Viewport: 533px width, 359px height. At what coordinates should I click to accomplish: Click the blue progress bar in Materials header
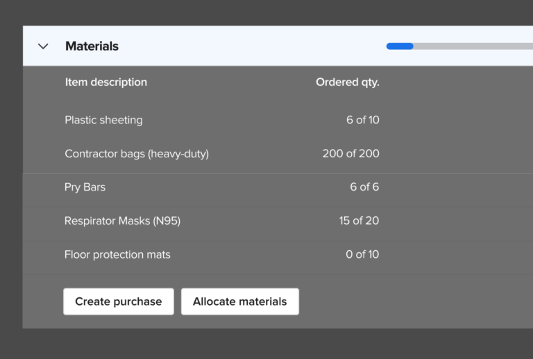(400, 46)
